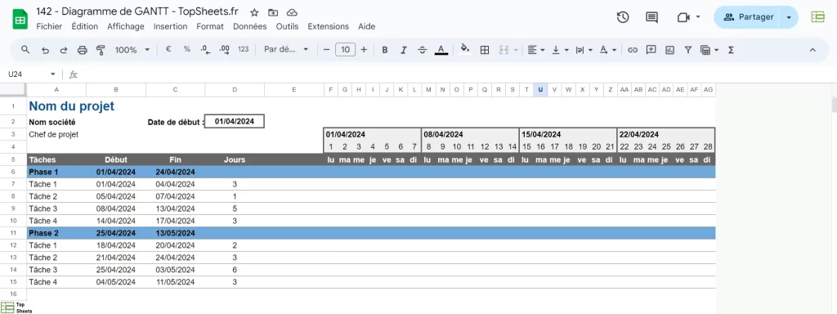Print the spreadsheet

click(x=83, y=50)
